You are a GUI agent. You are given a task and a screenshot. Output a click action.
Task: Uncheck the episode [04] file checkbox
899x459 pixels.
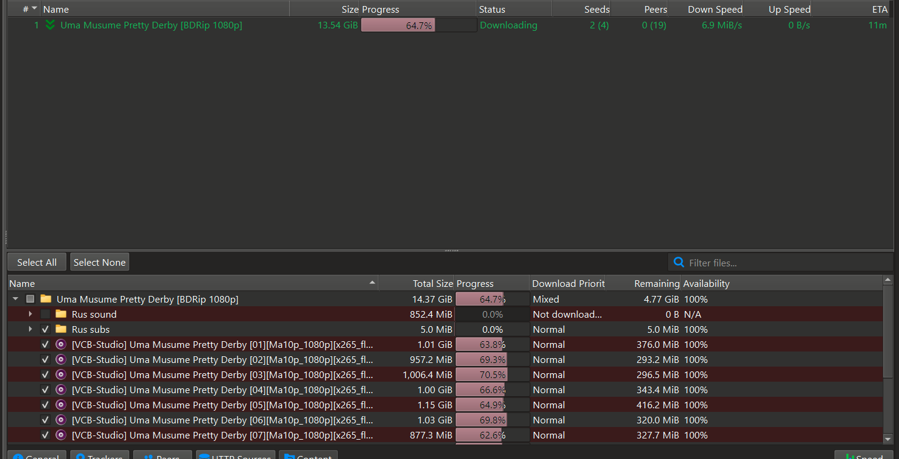tap(45, 390)
